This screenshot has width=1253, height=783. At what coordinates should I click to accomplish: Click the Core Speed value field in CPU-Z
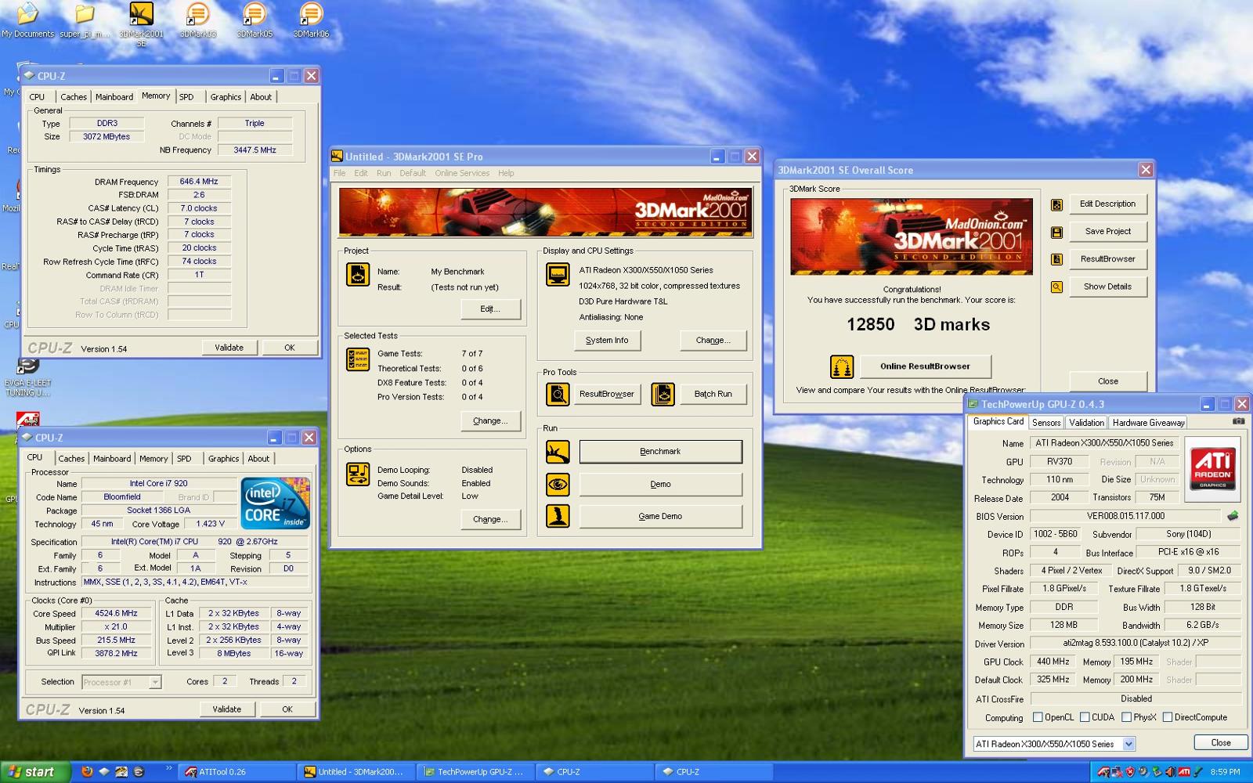tap(116, 614)
